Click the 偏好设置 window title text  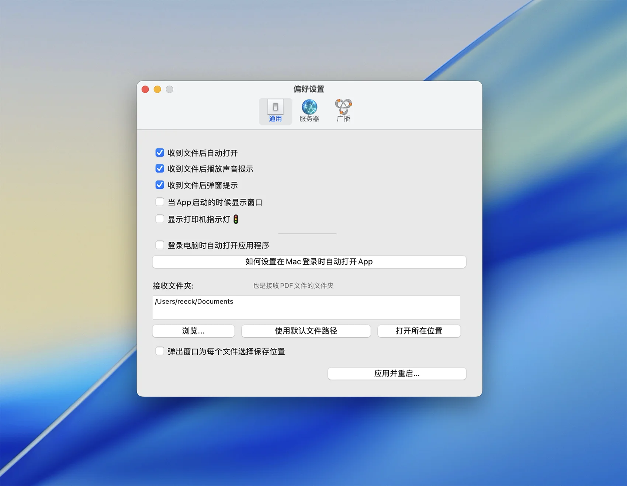click(x=309, y=89)
